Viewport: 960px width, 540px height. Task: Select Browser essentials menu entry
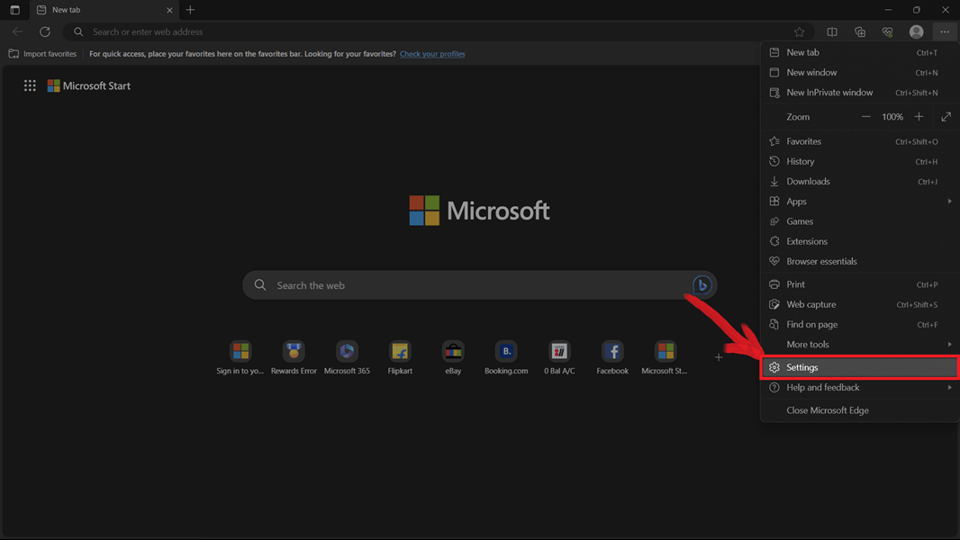tap(859, 262)
